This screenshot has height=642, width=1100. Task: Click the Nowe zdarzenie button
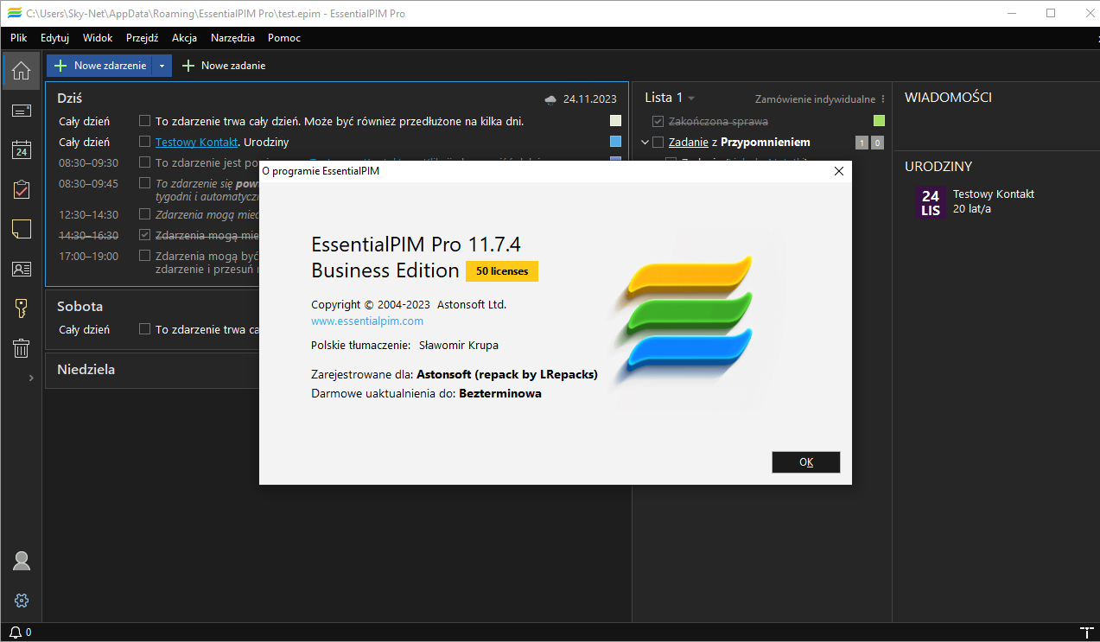coord(99,66)
